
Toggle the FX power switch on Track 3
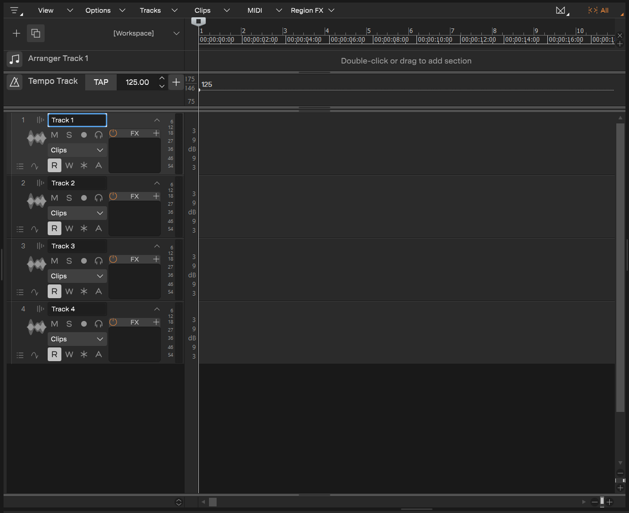[113, 259]
